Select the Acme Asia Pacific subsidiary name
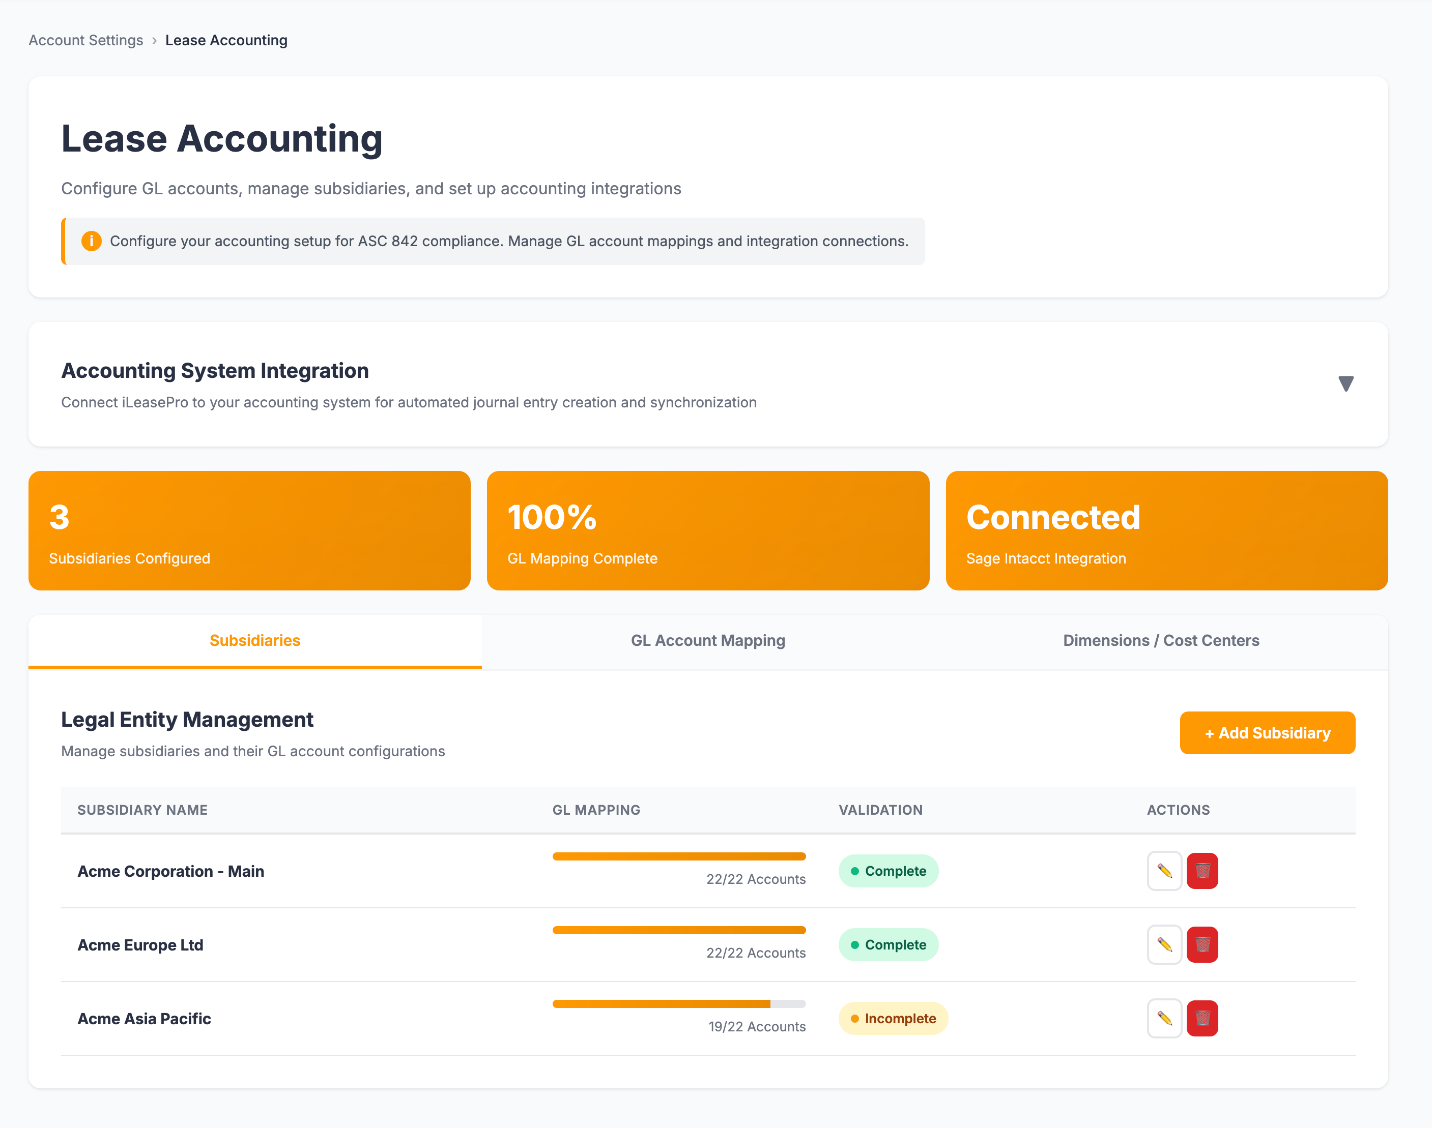The image size is (1432, 1128). tap(144, 1018)
